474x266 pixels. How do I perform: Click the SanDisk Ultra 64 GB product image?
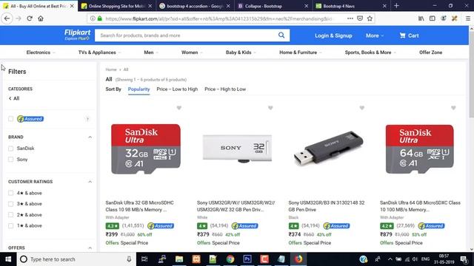(420, 149)
